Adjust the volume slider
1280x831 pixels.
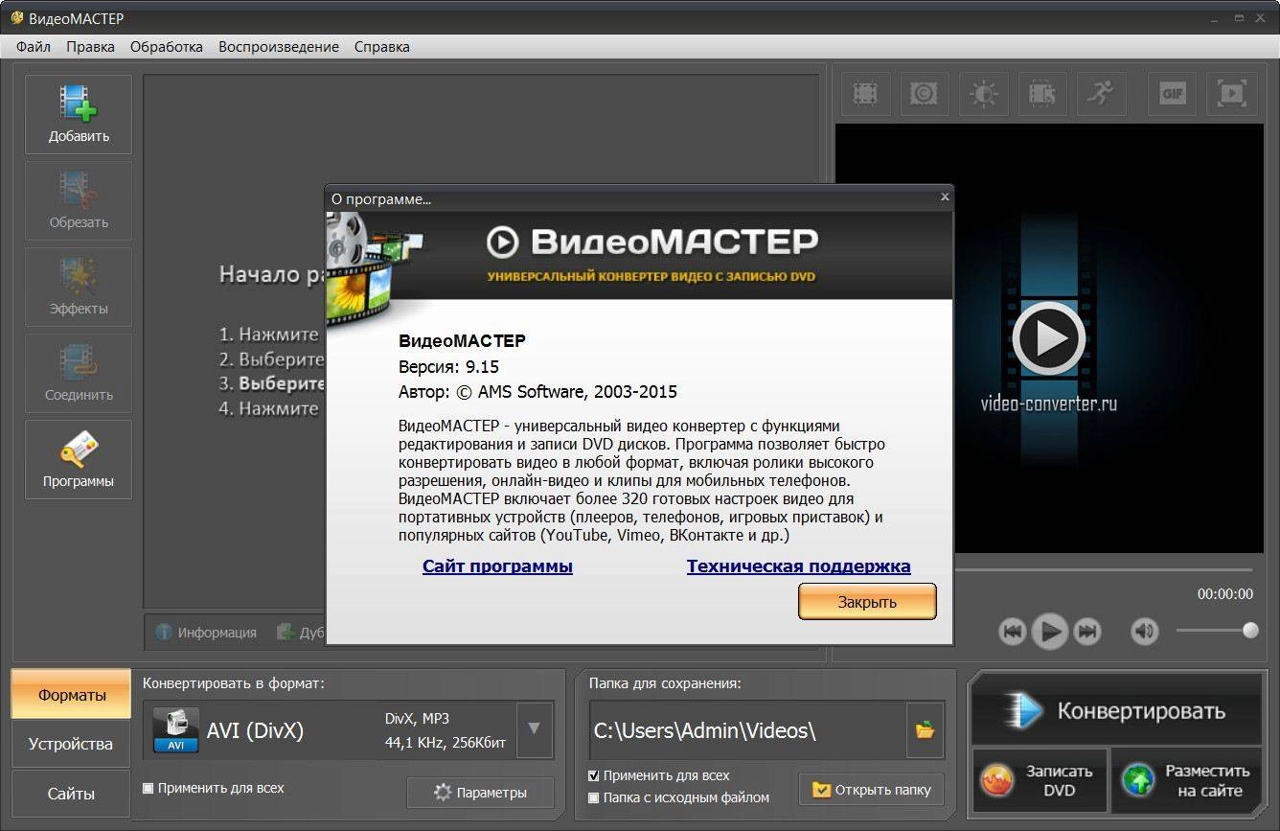click(1217, 631)
